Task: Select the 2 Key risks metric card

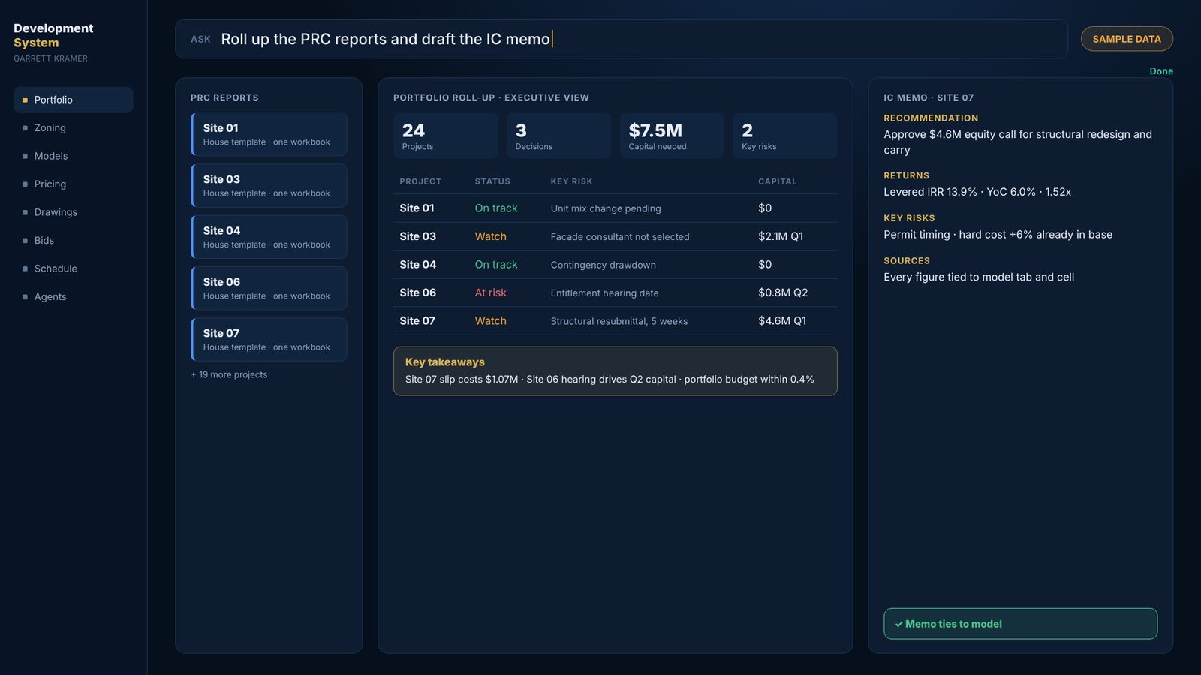Action: point(785,136)
